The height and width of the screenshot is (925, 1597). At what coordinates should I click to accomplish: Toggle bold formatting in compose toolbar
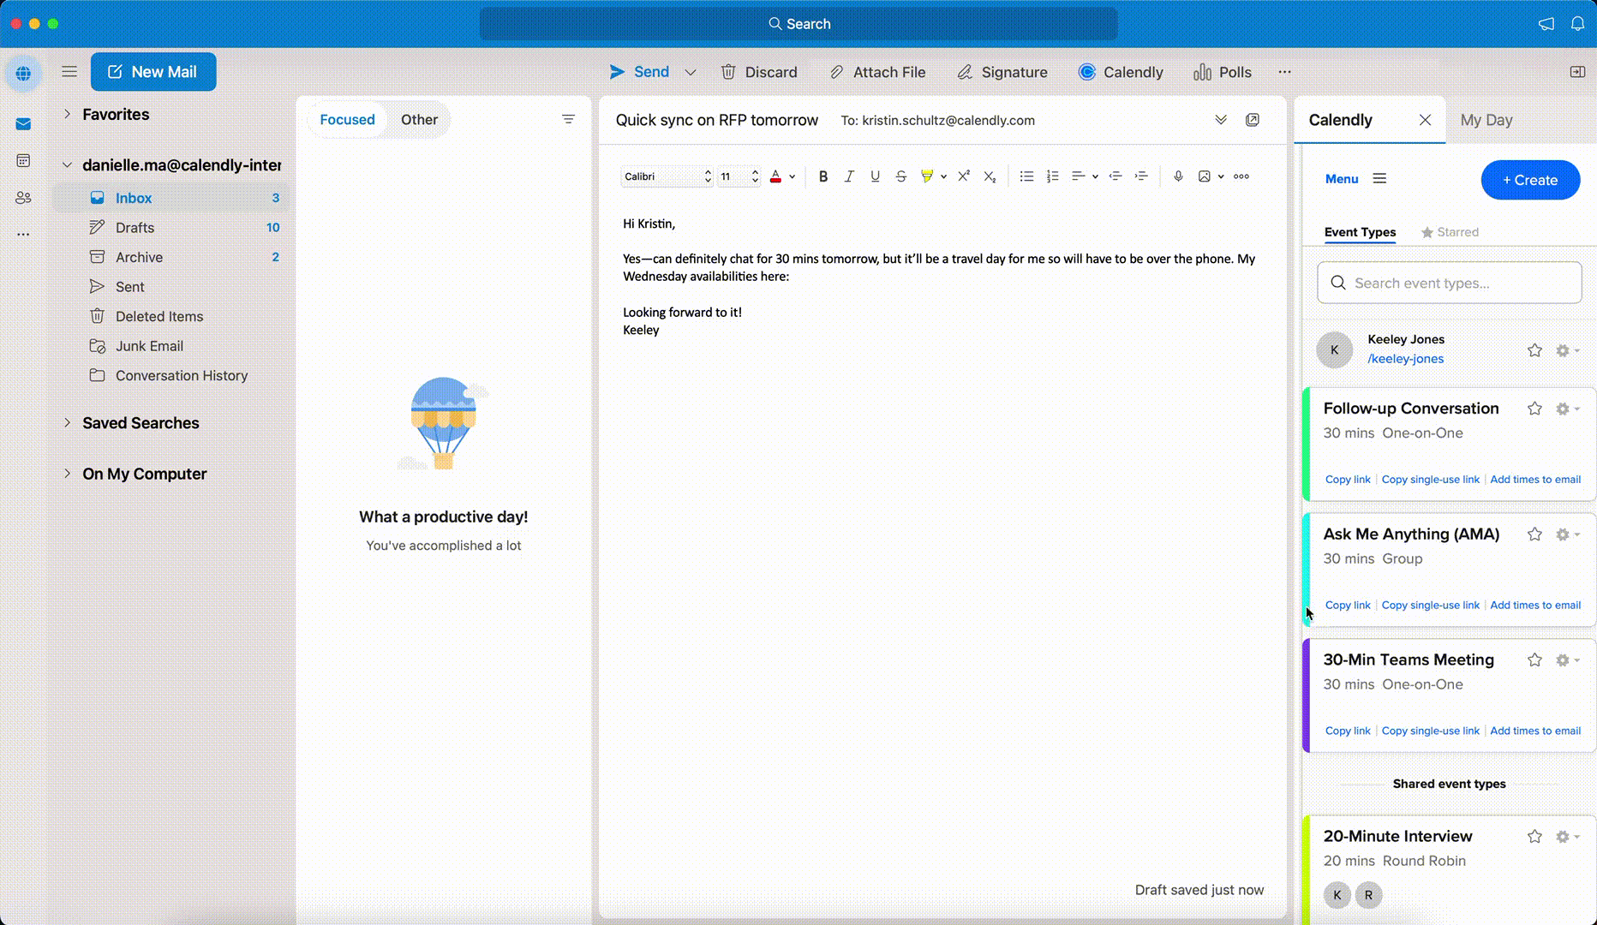click(x=822, y=176)
